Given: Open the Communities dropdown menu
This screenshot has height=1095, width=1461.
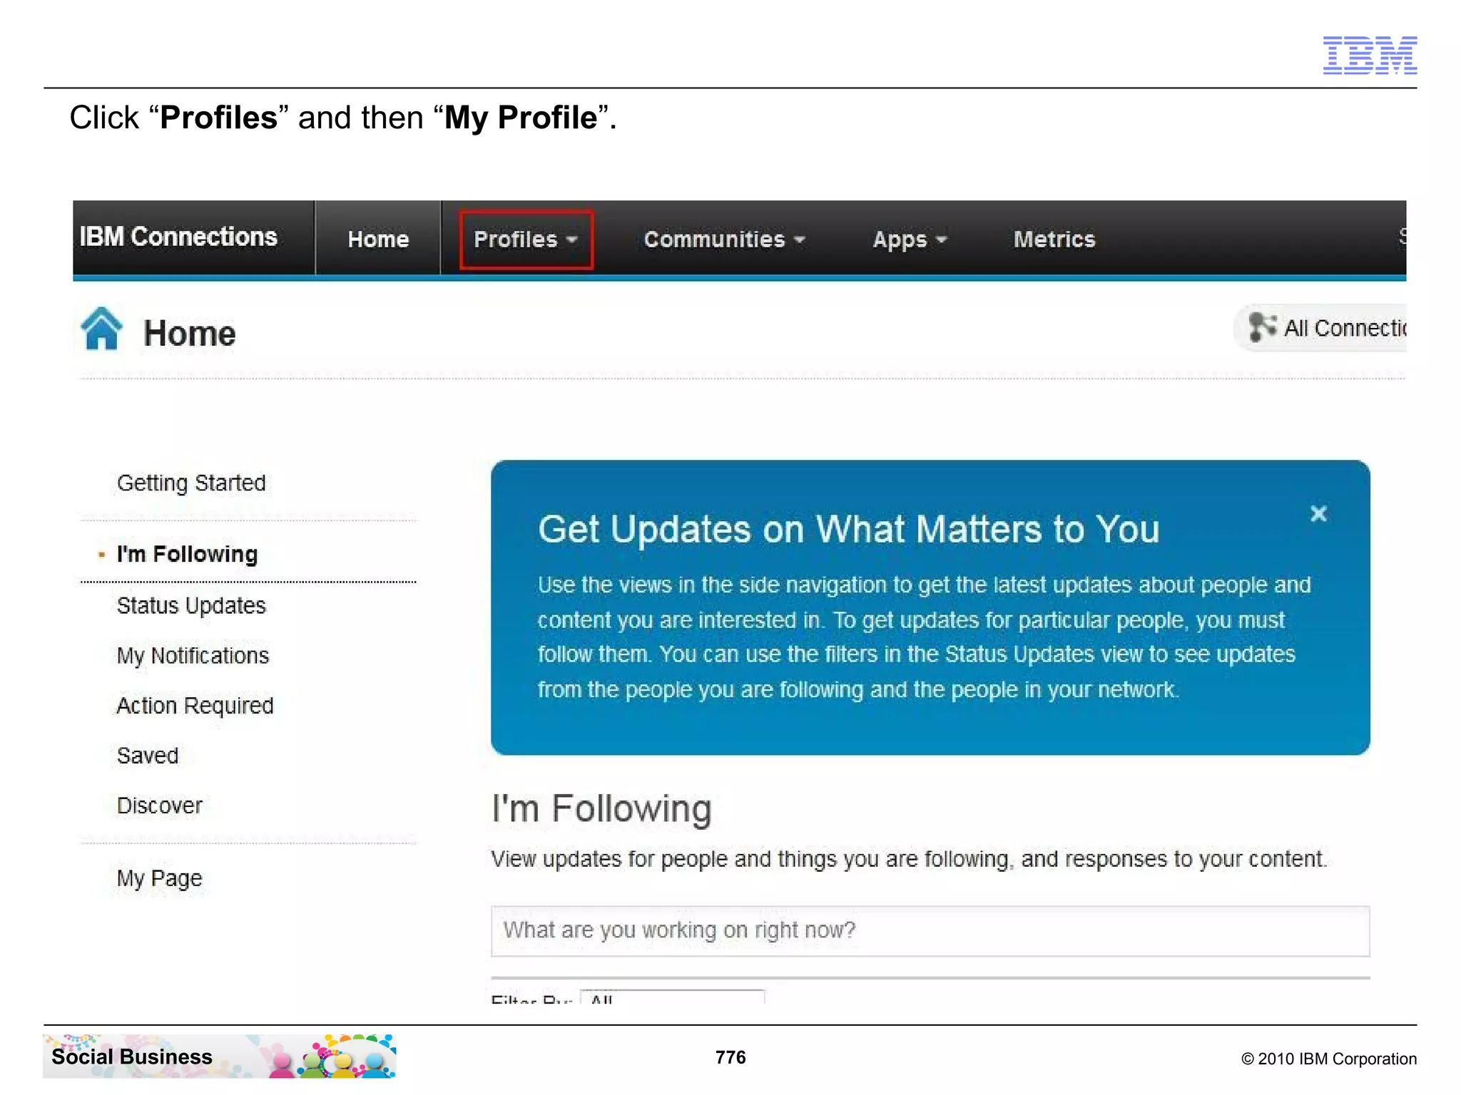Looking at the screenshot, I should pyautogui.click(x=724, y=240).
